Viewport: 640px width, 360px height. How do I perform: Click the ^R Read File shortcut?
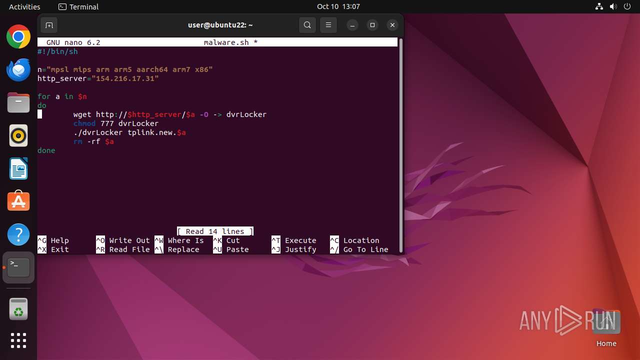123,249
